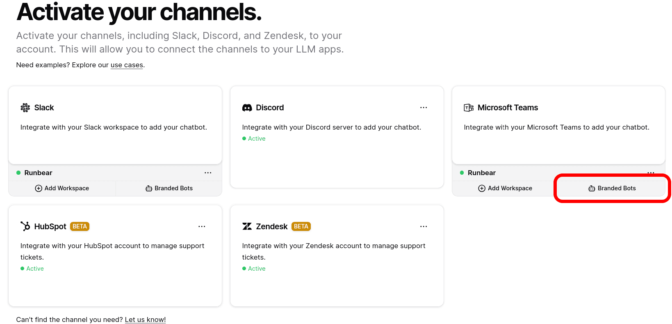The image size is (672, 324).
Task: Open the Zendesk card more options menu
Action: (424, 226)
